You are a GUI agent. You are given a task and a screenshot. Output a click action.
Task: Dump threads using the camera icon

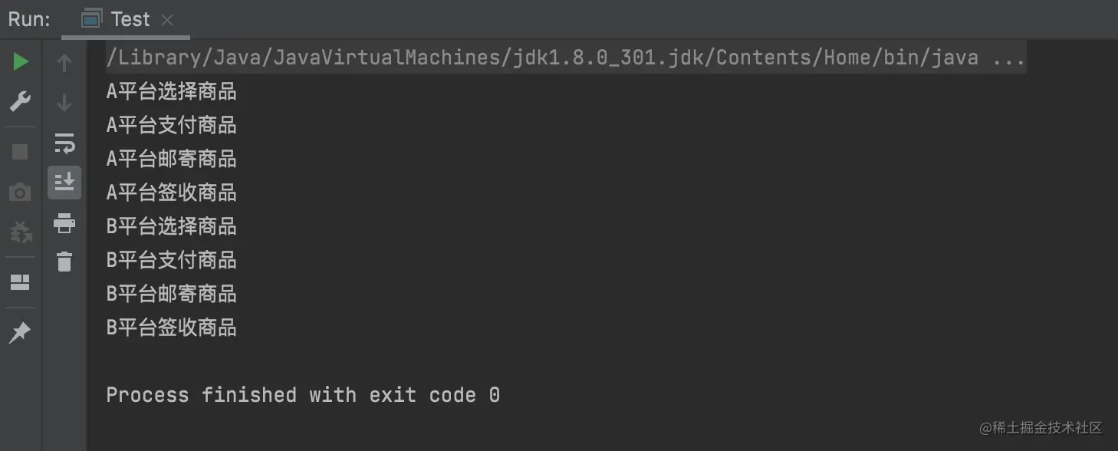(20, 191)
